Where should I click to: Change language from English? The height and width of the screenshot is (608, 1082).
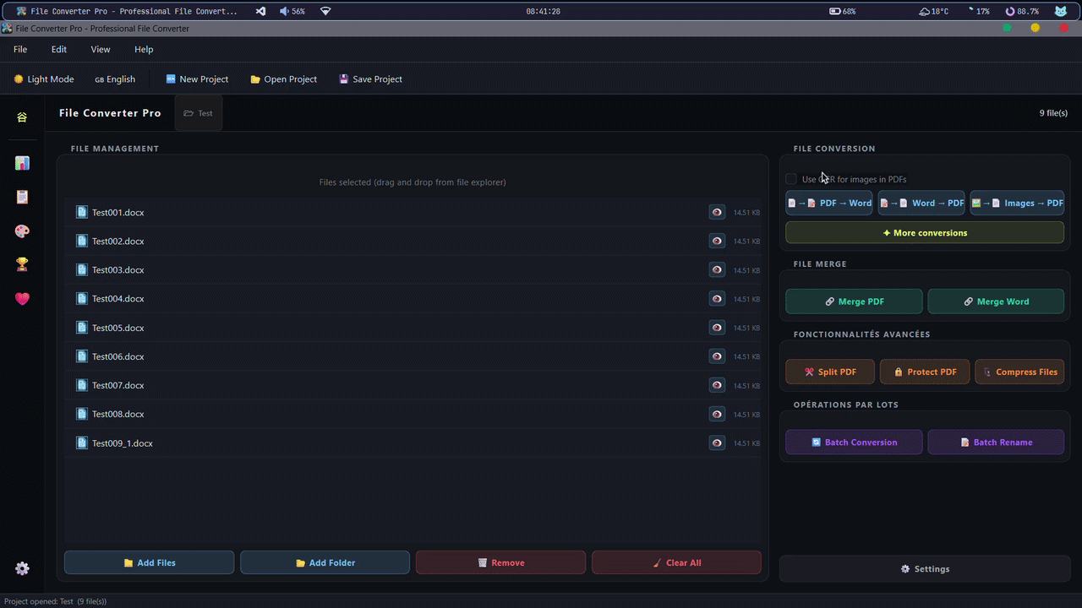click(115, 79)
